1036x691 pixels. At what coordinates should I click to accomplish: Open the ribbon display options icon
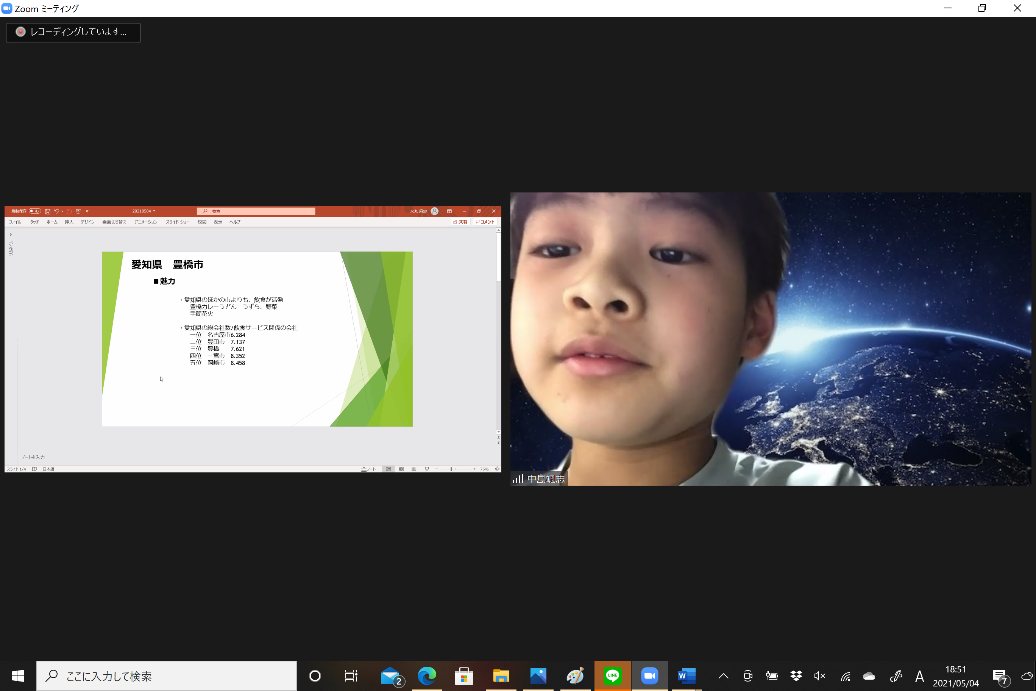449,211
